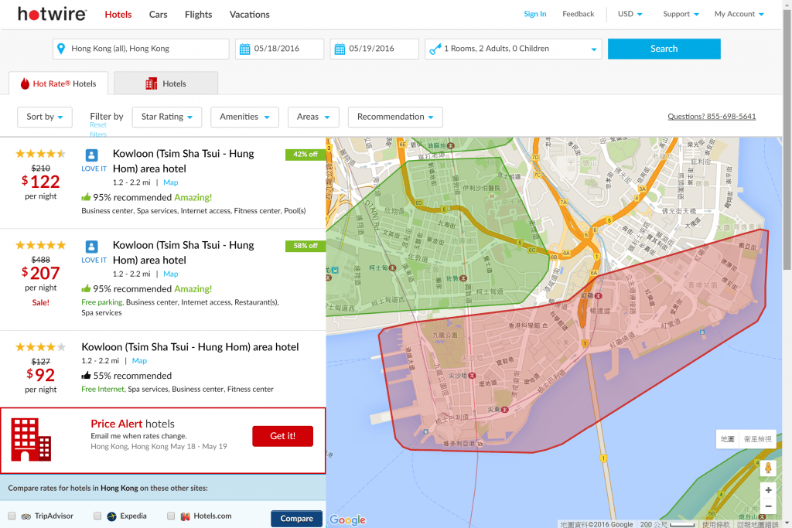Select the standard Hotels tab
The height and width of the screenshot is (528, 792).
point(166,83)
